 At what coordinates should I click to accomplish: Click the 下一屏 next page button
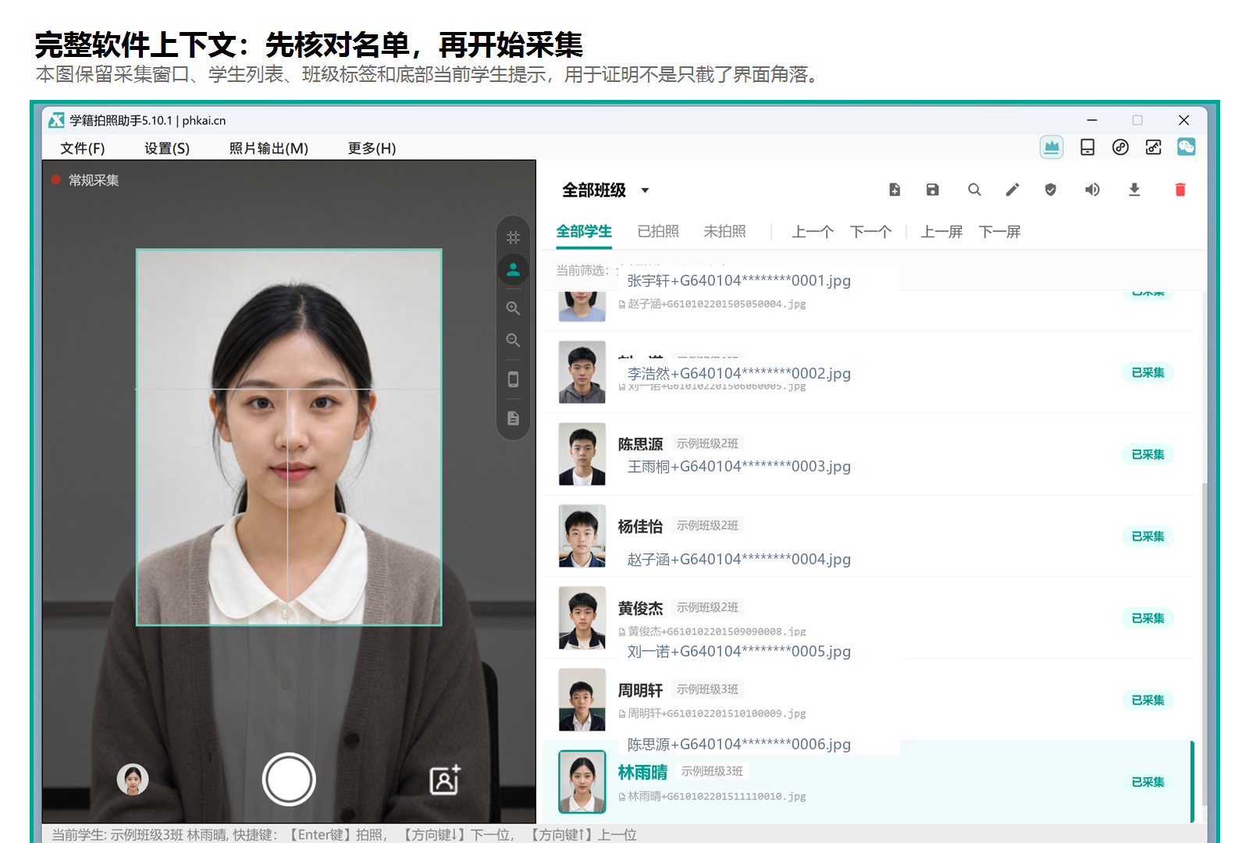[999, 232]
